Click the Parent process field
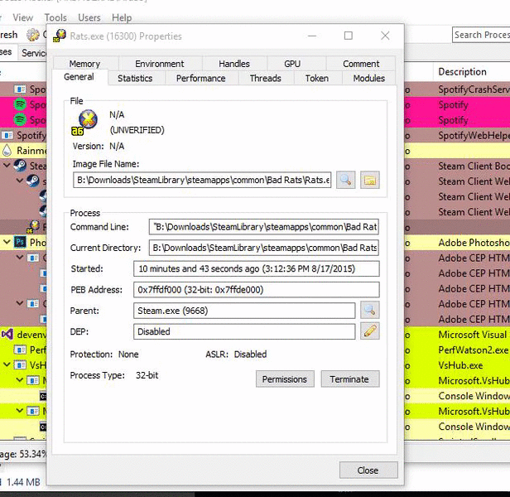The image size is (510, 497). pyautogui.click(x=244, y=311)
